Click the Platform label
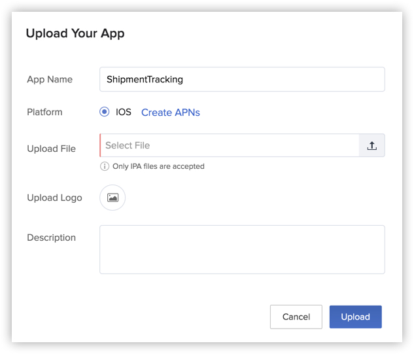Screen dimensions: 414x354 click(44, 112)
